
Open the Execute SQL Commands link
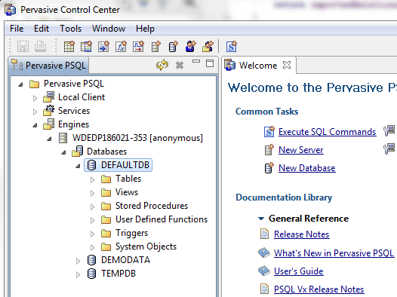click(x=327, y=132)
